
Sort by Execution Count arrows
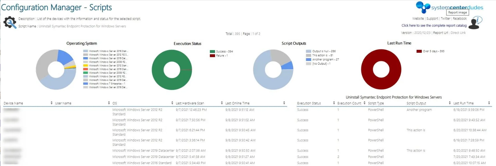[x=364, y=103]
